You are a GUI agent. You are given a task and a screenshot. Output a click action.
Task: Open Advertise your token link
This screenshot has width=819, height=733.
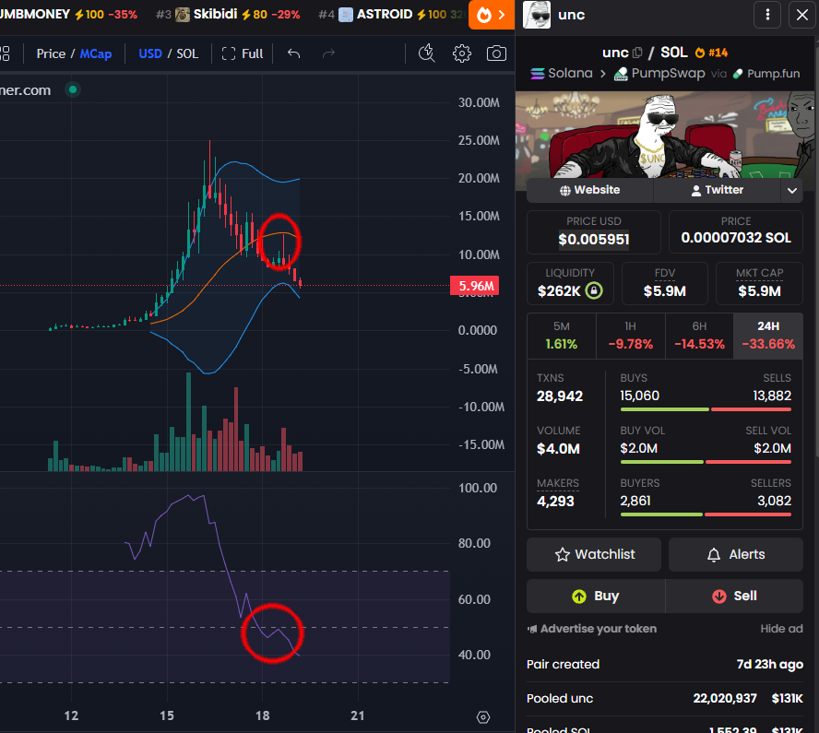[x=592, y=629]
